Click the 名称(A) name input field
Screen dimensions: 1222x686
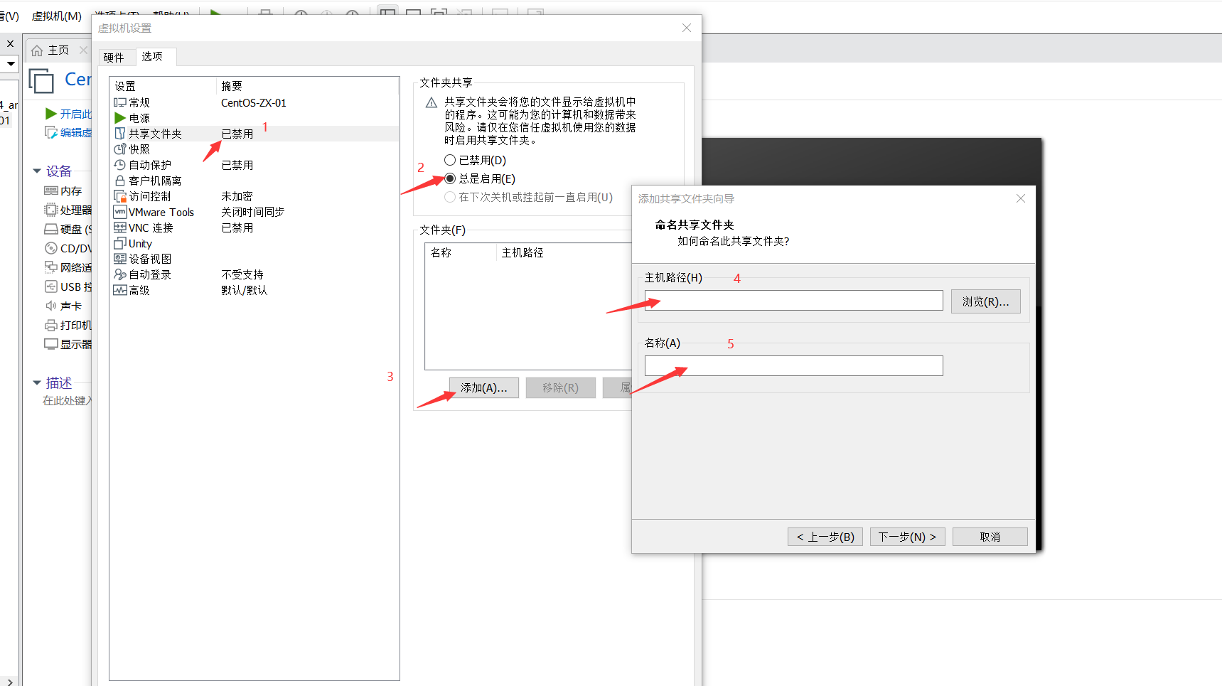click(x=793, y=365)
